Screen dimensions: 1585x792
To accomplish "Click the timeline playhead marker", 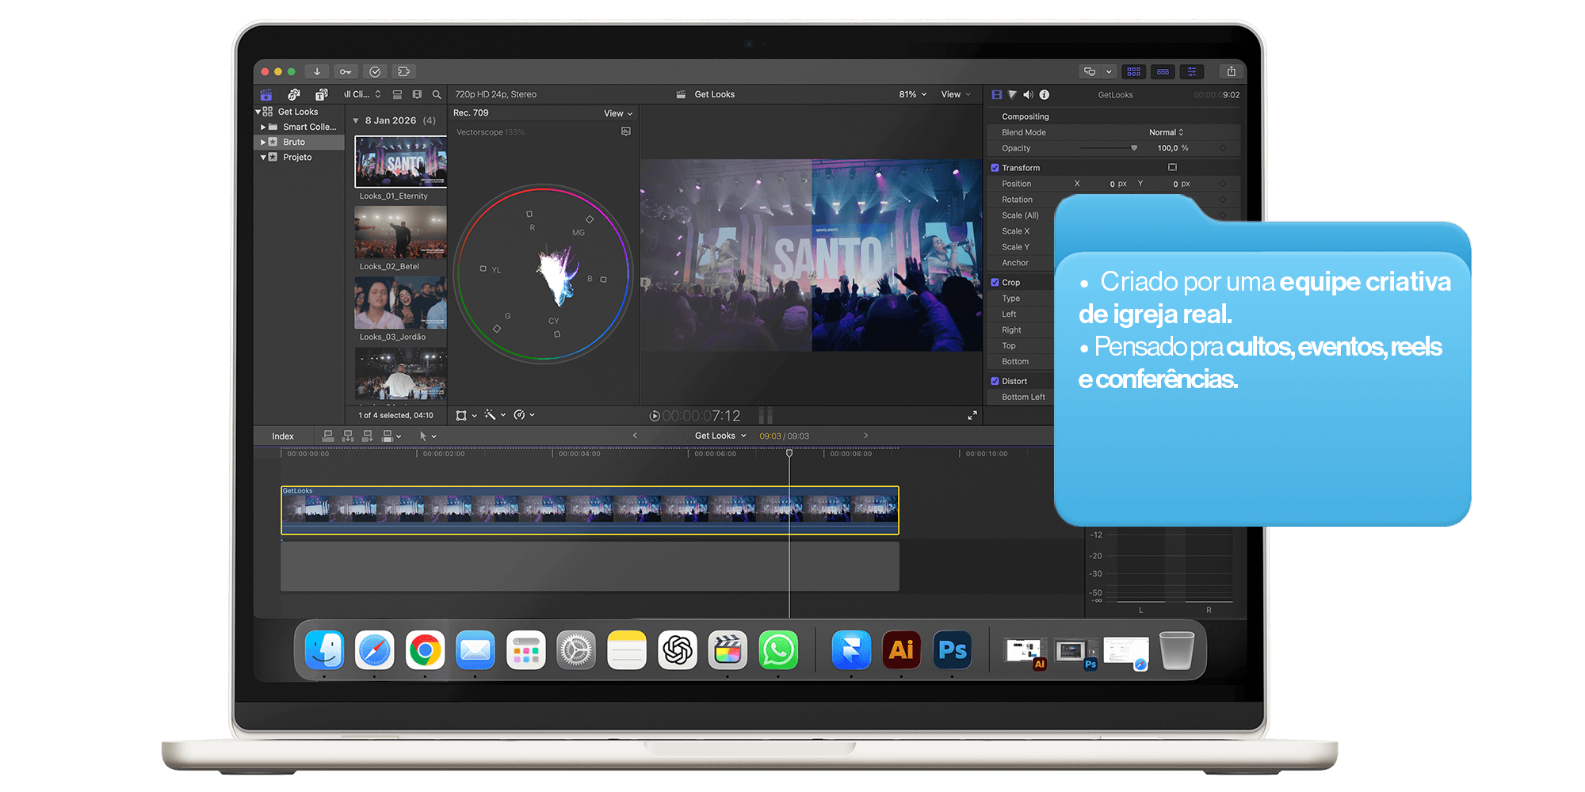I will [x=789, y=453].
